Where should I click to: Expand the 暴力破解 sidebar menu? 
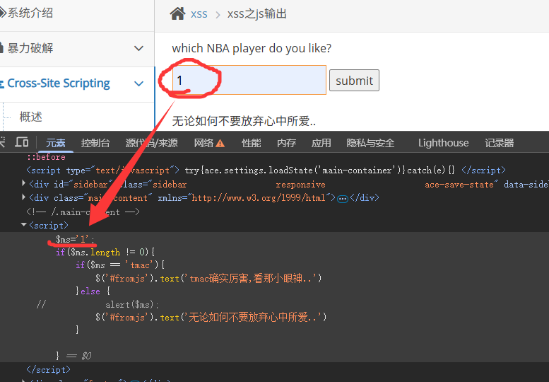139,48
